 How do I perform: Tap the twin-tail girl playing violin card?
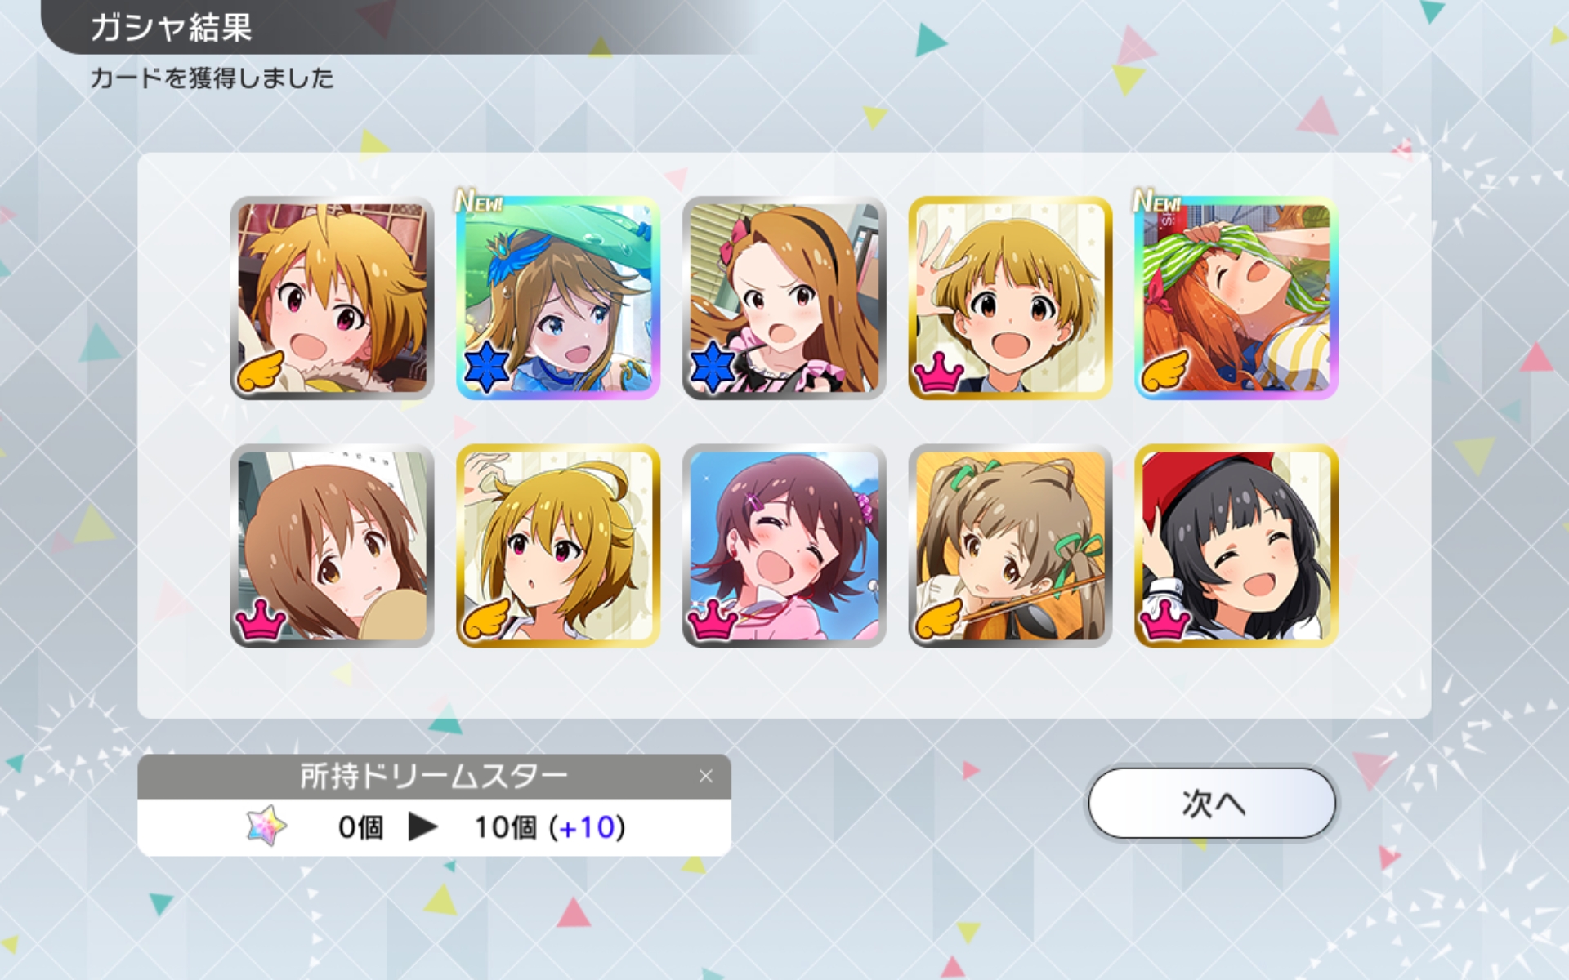pos(1011,546)
